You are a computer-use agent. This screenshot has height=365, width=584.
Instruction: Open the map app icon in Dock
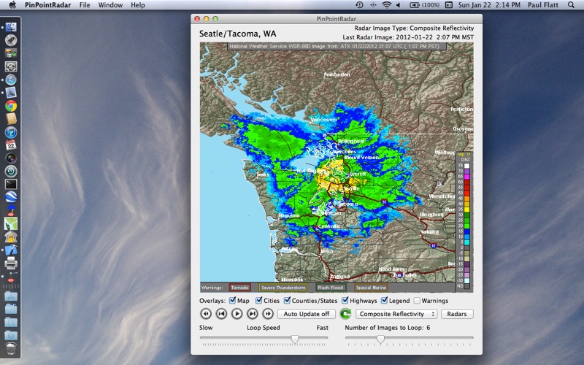[x=11, y=223]
